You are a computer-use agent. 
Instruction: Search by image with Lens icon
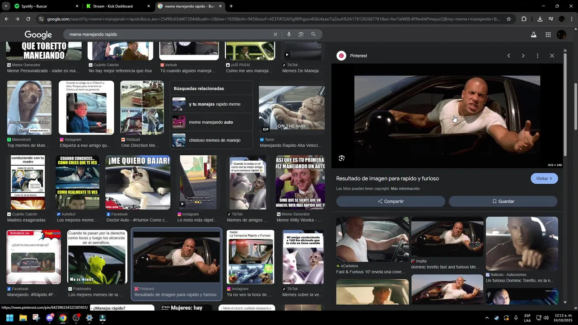click(301, 34)
